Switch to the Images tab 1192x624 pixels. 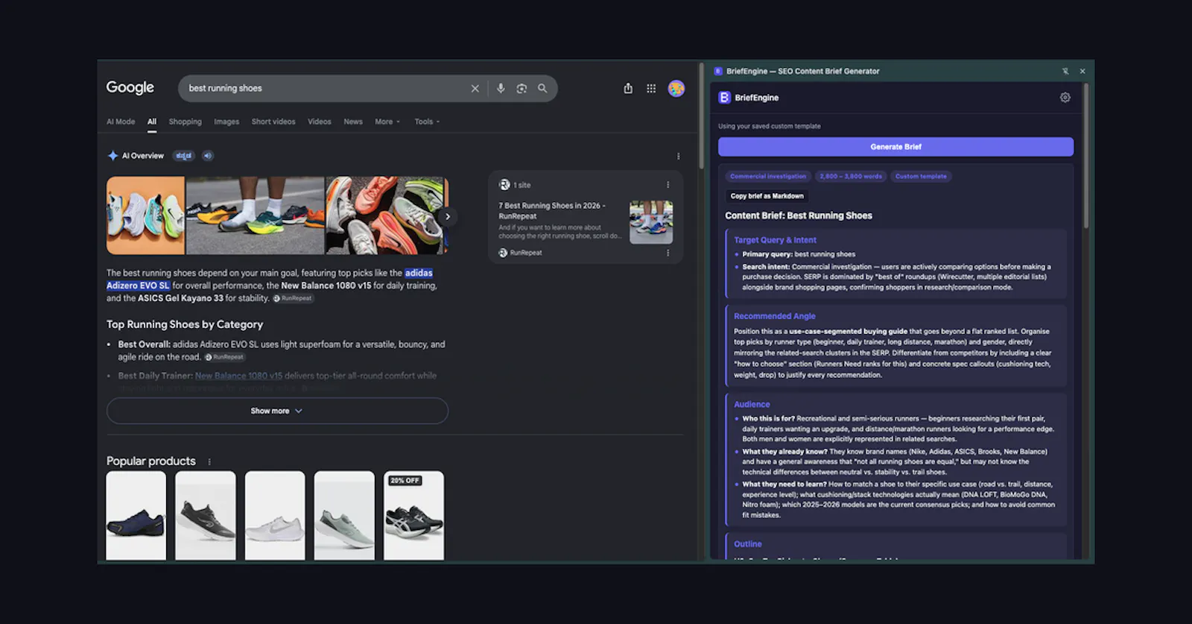click(x=226, y=122)
